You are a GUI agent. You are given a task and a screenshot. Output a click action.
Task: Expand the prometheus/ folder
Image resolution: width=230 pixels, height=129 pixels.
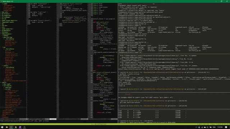6,30
